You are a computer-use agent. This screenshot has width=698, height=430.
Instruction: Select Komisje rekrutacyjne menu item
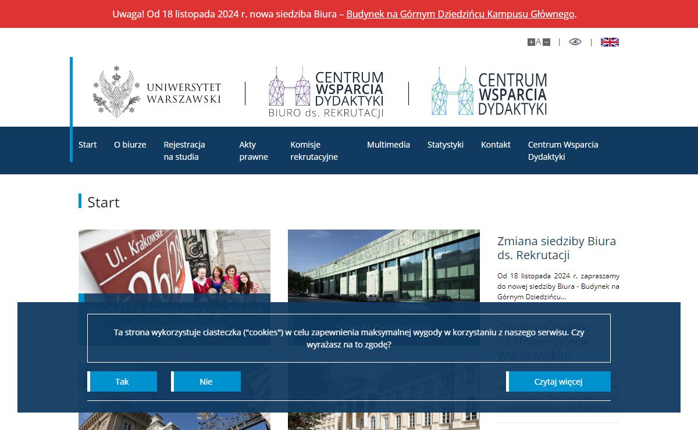pos(314,150)
